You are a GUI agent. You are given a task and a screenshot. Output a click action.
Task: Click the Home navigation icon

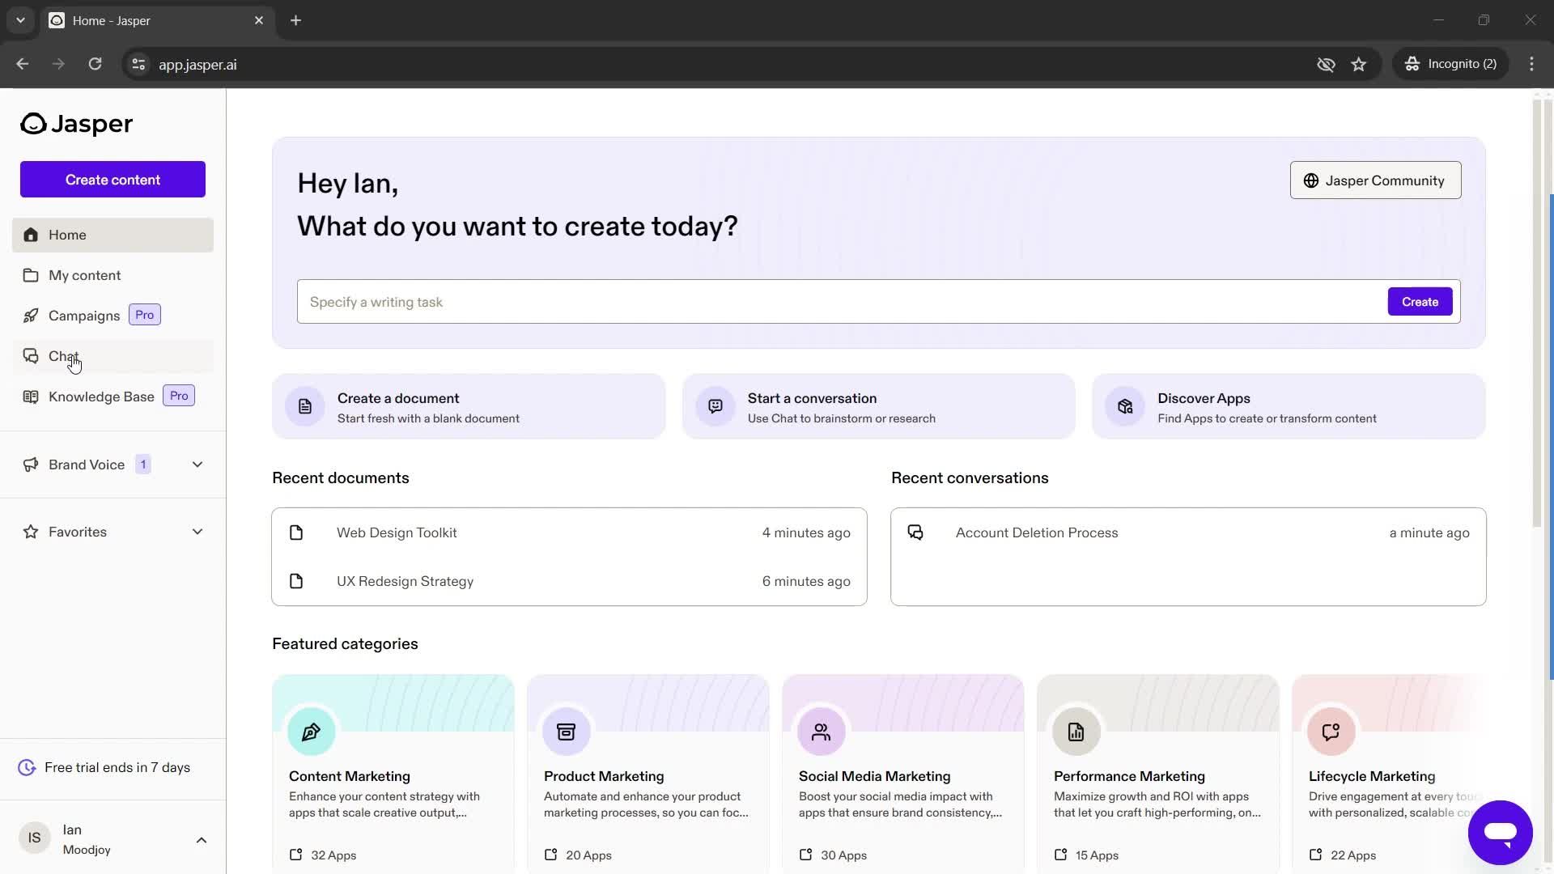pyautogui.click(x=30, y=235)
